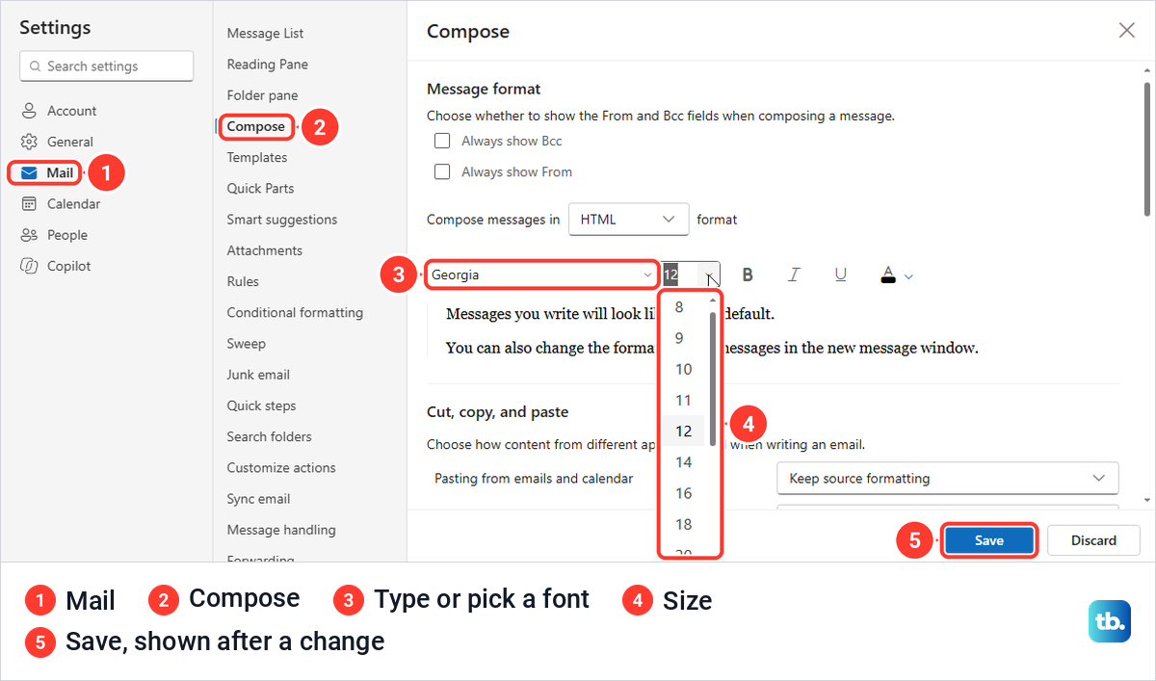Choose font size 10
The height and width of the screenshot is (681, 1156).
pos(684,369)
